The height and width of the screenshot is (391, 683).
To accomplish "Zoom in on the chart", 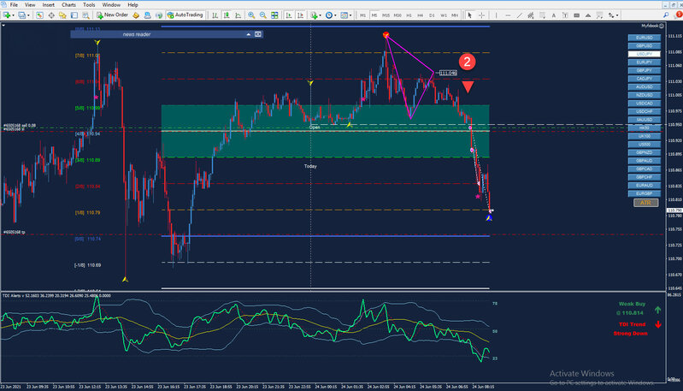I will pyautogui.click(x=251, y=15).
